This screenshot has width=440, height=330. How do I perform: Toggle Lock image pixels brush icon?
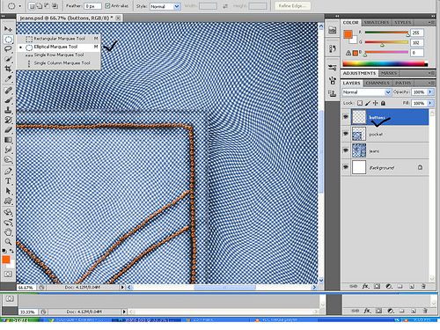tap(368, 103)
